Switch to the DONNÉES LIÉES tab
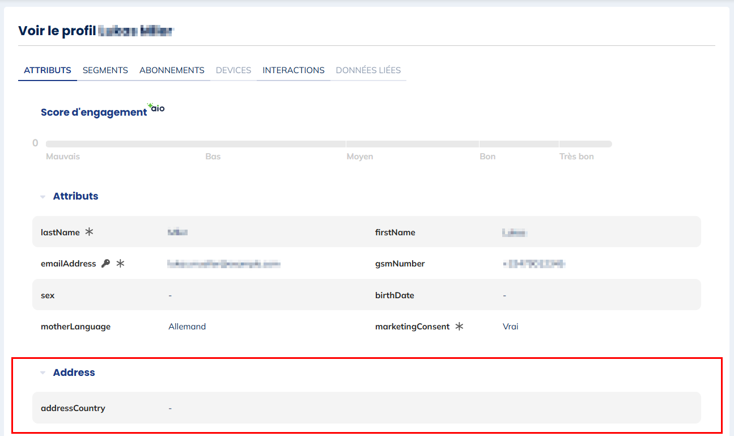The image size is (734, 436). coord(368,70)
